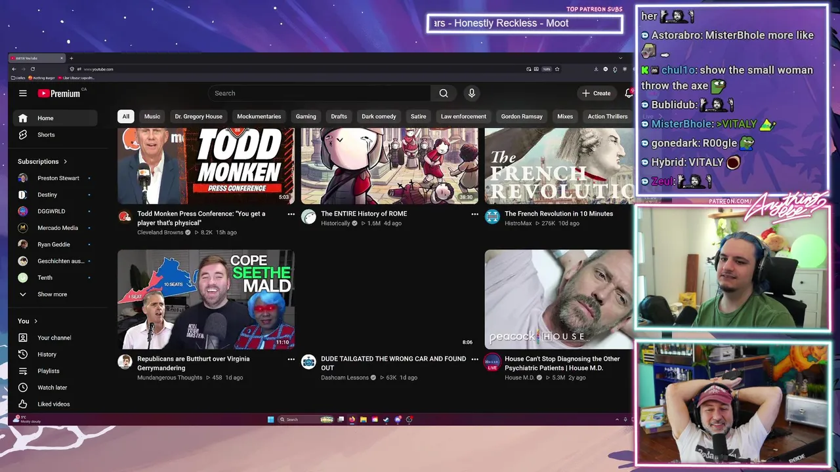Open DGGWRLD subscription channel
This screenshot has height=472, width=840.
tap(55, 211)
